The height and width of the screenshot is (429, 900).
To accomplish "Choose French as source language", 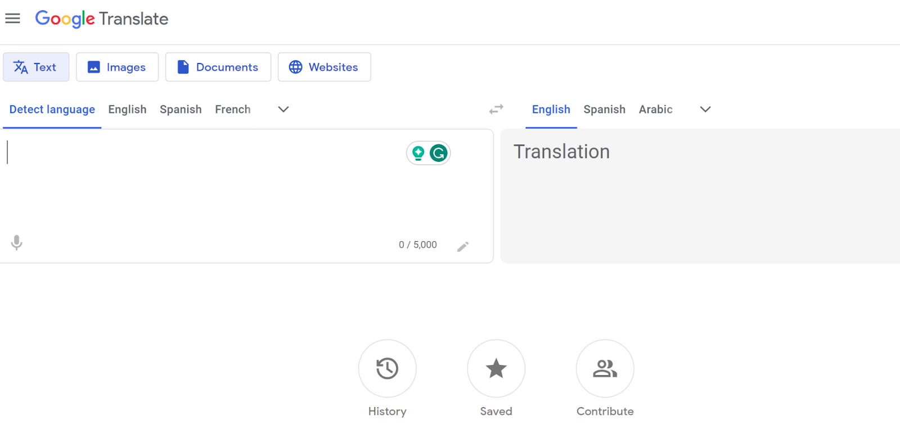I will tap(233, 110).
